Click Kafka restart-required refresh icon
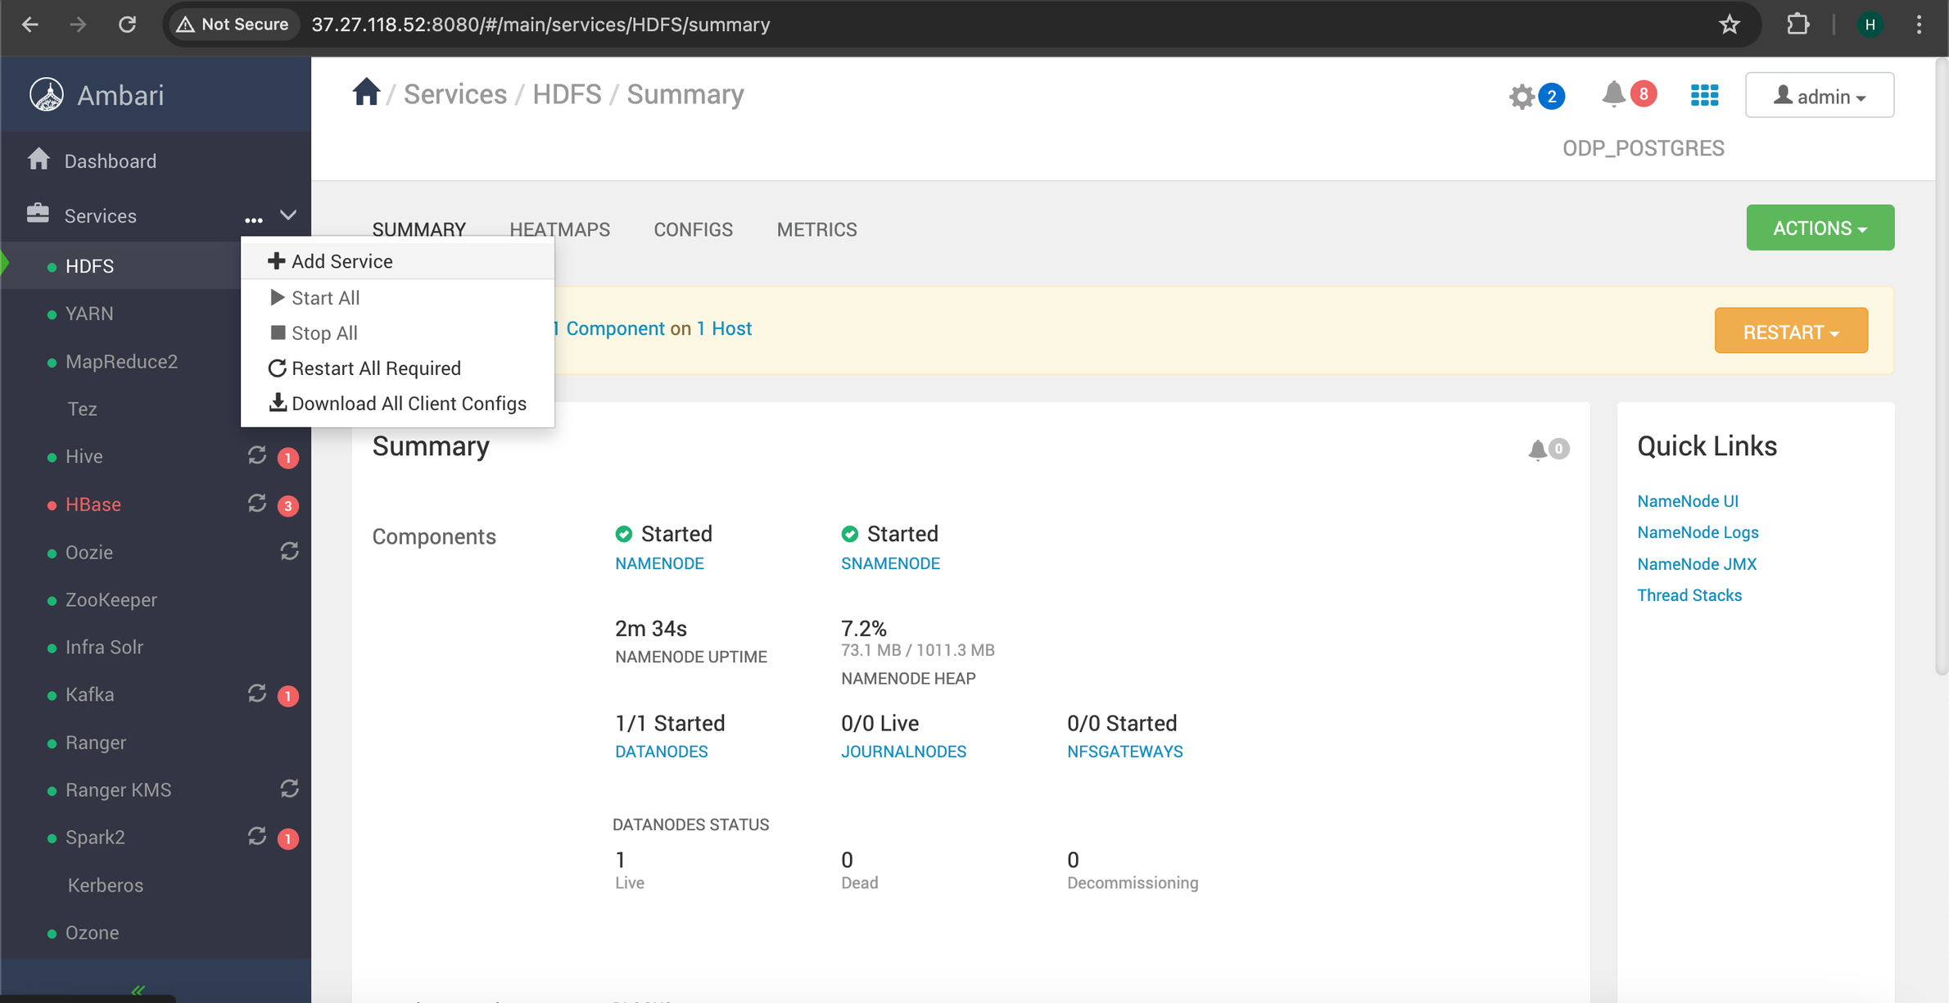 point(257,694)
